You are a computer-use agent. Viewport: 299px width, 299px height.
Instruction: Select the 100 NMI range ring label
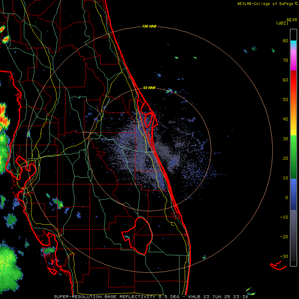coord(149,26)
